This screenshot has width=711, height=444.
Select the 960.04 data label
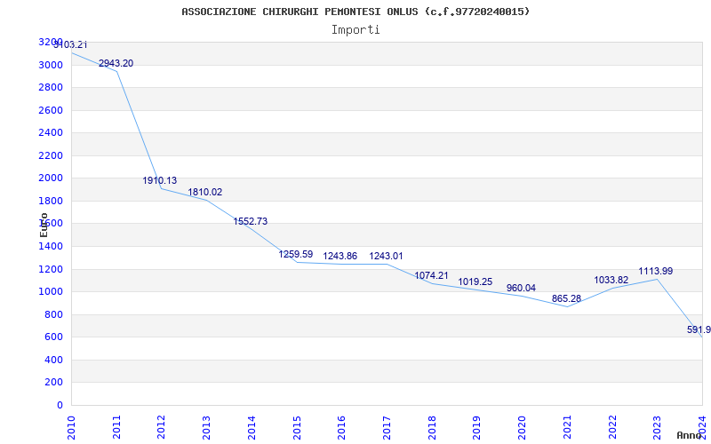coord(521,288)
